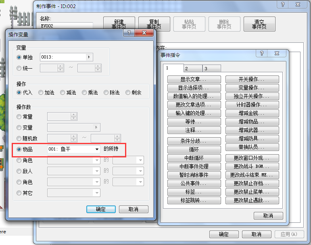The width and height of the screenshot is (311, 245).
Task: Click the 更改禁止存档 command button
Action: [252, 183]
